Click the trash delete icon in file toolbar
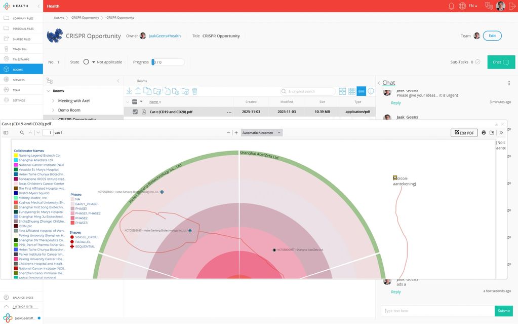Screen dimensions: 518x324 coord(194,91)
